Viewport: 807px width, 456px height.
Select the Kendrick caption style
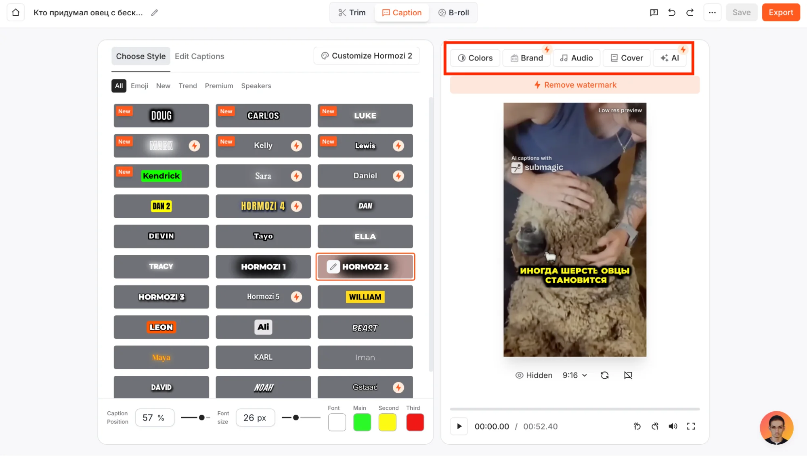click(161, 176)
